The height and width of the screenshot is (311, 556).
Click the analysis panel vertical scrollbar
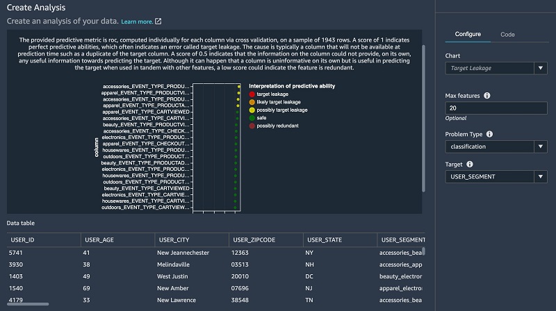tap(423, 118)
